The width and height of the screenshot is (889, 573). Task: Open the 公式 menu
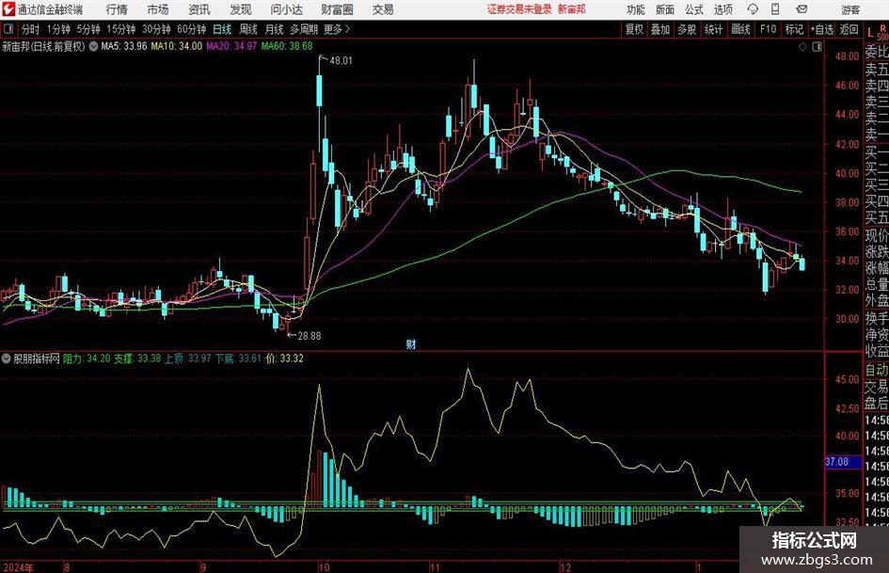click(x=693, y=9)
